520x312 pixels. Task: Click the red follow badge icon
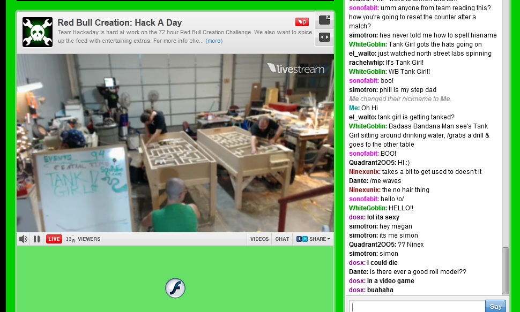point(302,22)
